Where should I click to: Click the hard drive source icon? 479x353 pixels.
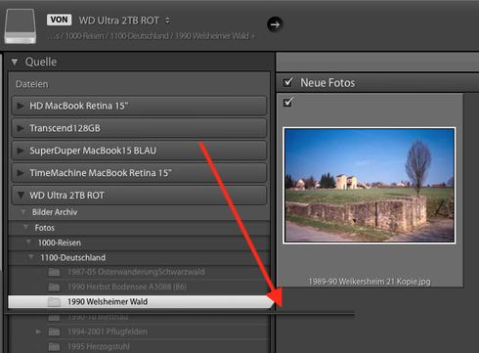[x=21, y=26]
